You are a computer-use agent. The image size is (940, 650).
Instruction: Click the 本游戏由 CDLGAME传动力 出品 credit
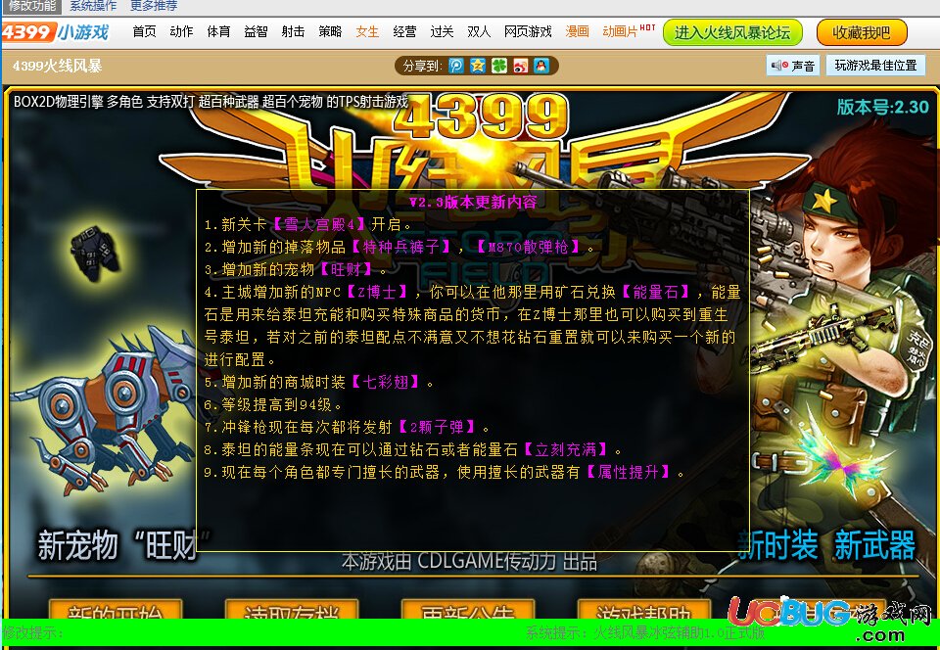pyautogui.click(x=469, y=561)
